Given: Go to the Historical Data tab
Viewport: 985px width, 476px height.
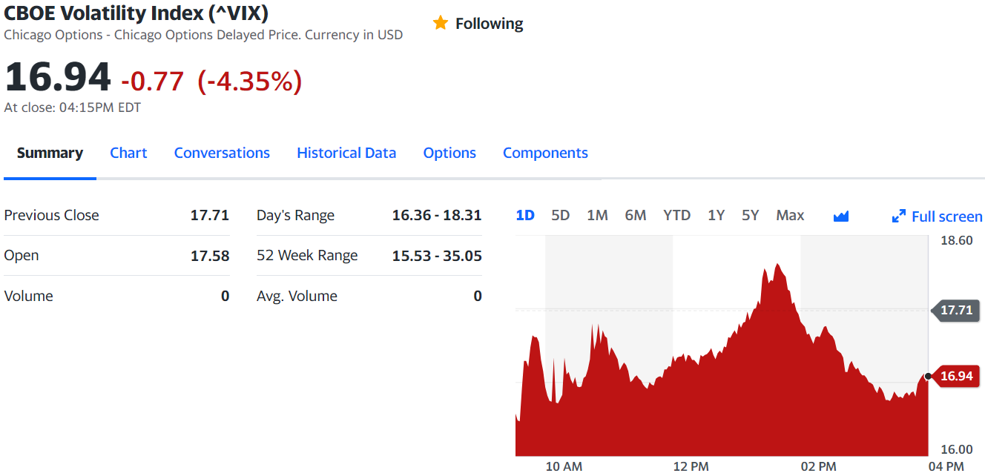Looking at the screenshot, I should [346, 153].
